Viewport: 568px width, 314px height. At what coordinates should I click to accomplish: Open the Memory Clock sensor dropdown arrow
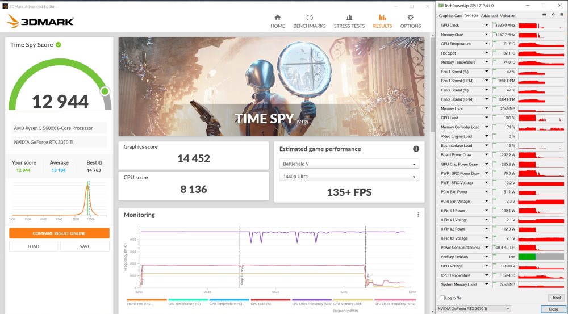click(487, 35)
